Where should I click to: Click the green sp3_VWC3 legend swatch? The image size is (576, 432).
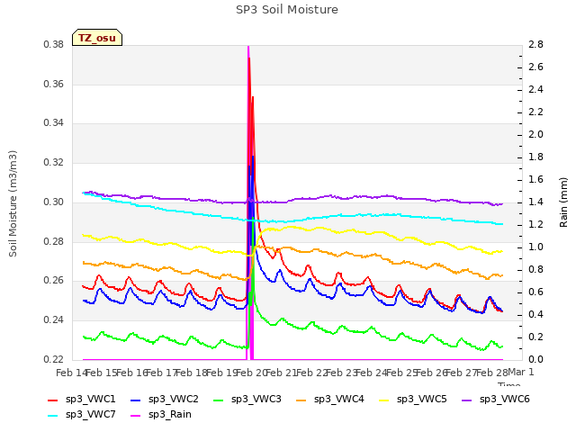[219, 400]
